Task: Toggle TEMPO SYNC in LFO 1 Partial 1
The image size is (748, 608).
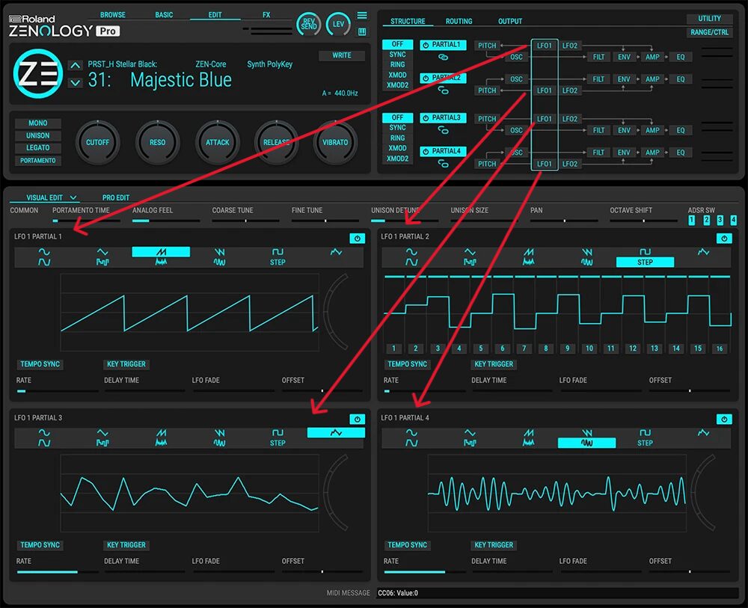Action: click(x=40, y=364)
